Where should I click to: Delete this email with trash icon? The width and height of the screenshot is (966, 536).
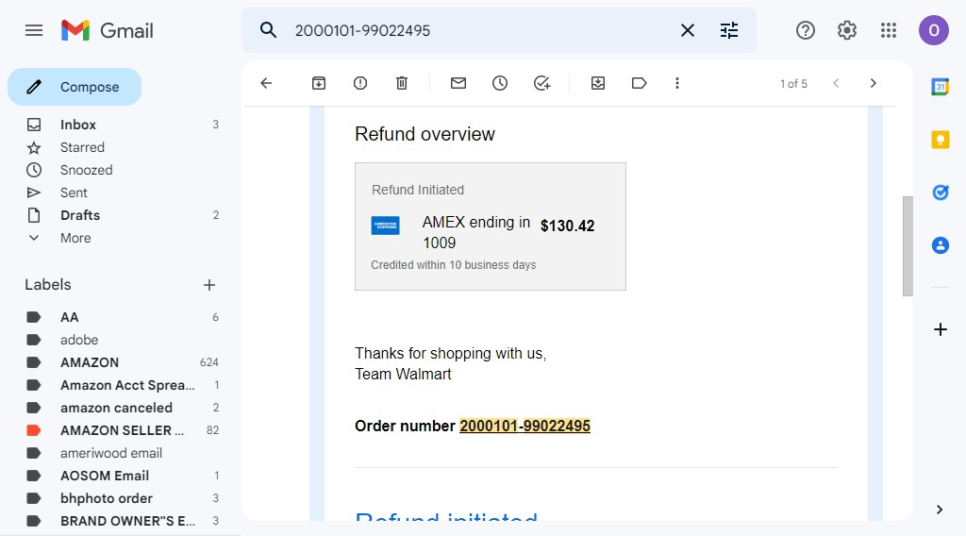pyautogui.click(x=402, y=83)
